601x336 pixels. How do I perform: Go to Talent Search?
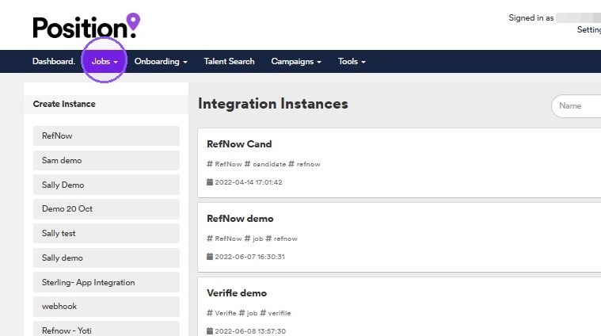tap(229, 61)
